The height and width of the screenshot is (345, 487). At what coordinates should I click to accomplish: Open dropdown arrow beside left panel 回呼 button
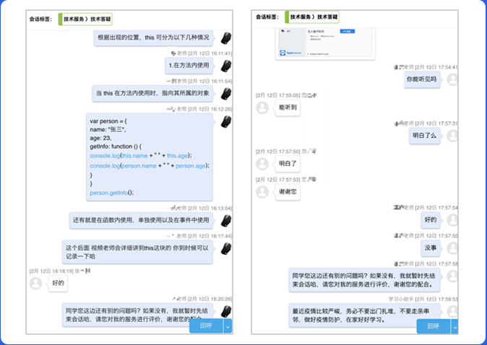(x=228, y=326)
